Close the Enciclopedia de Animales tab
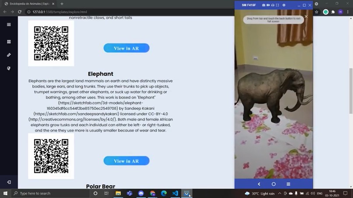353x198 pixels. [53, 4]
